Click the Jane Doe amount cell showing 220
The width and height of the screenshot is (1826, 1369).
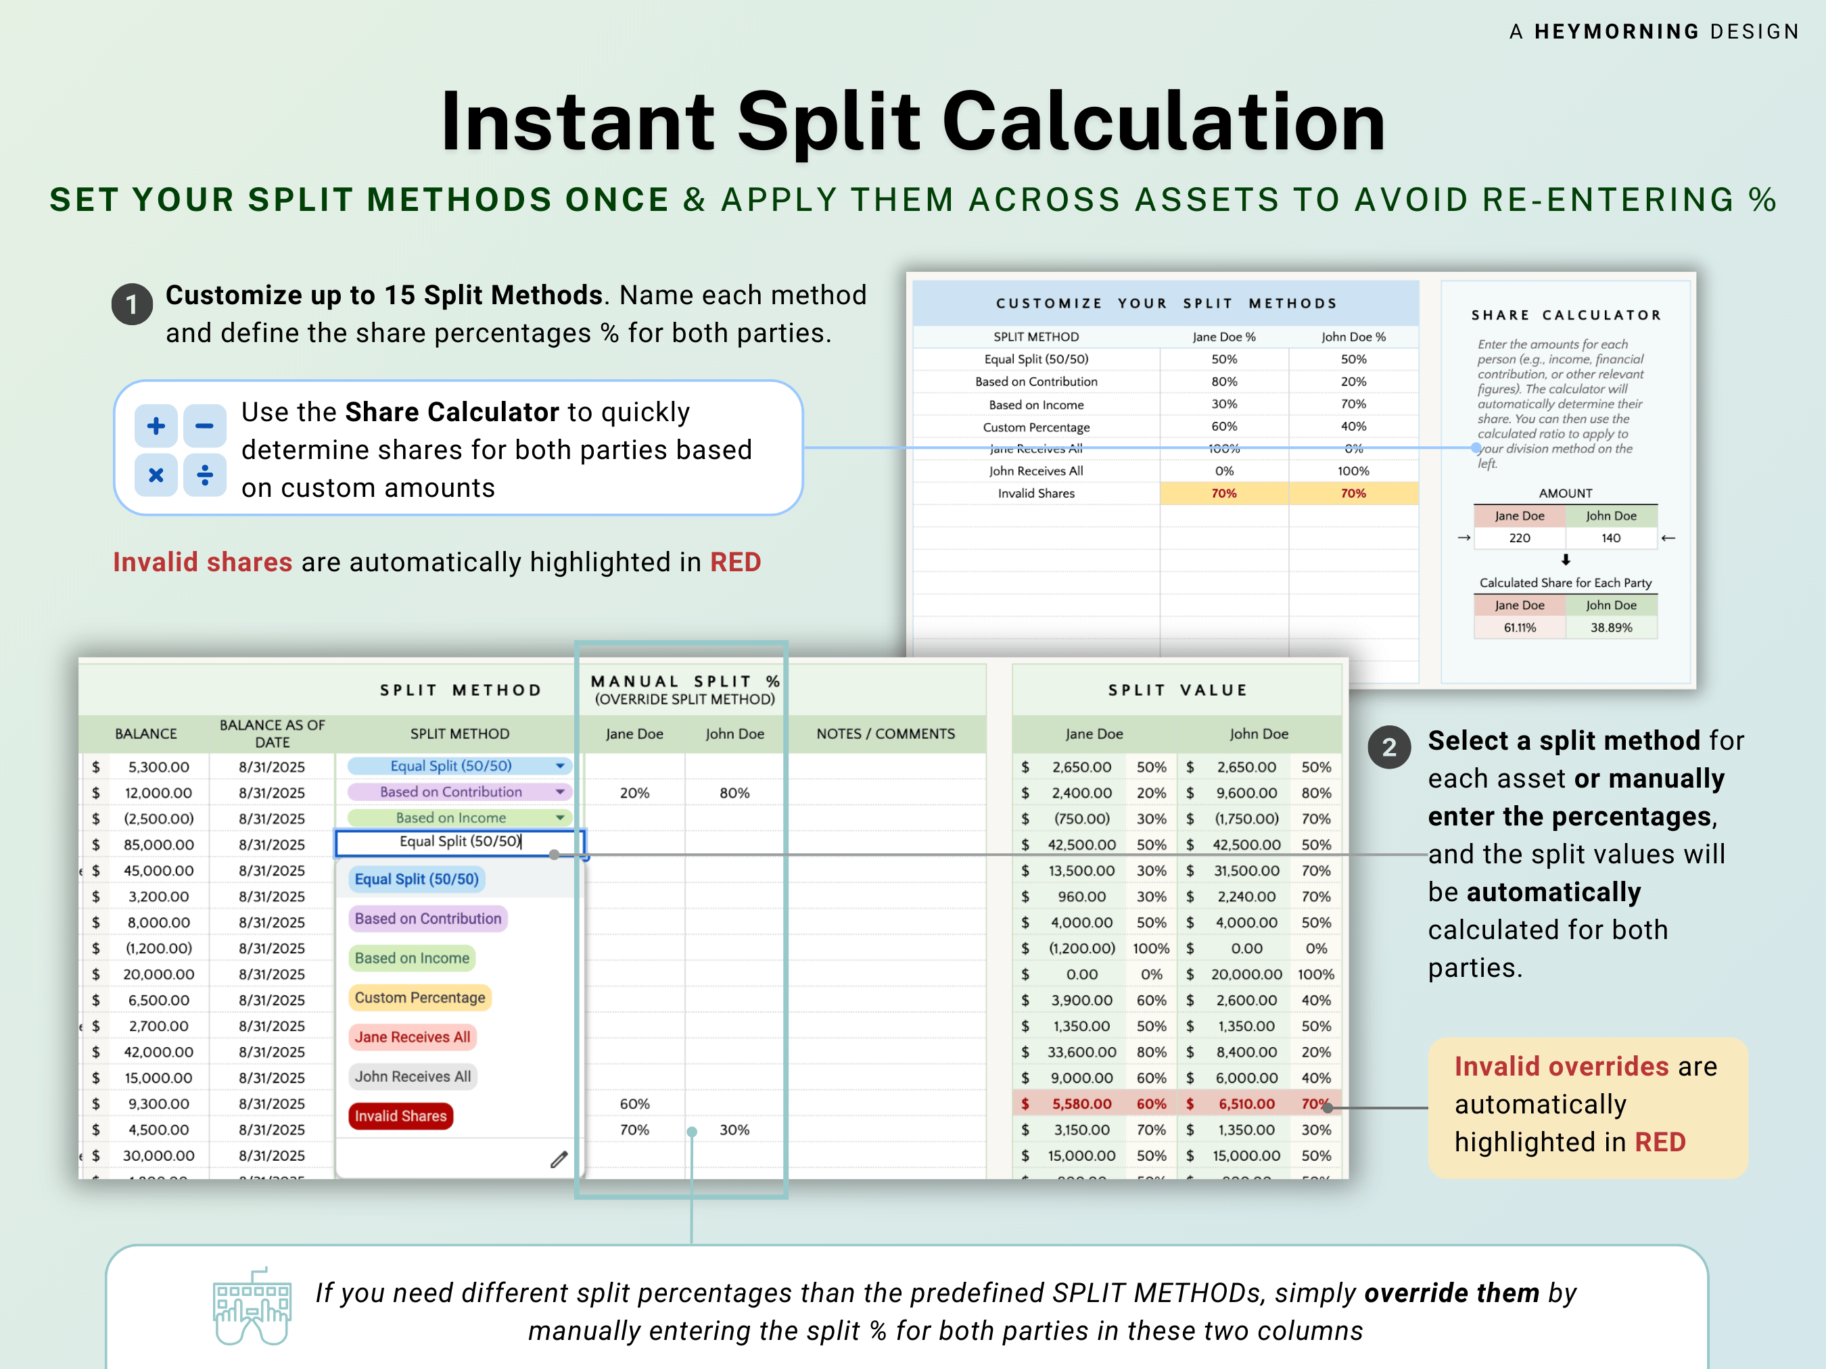[1518, 537]
